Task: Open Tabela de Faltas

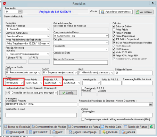Action: (x=135, y=127)
